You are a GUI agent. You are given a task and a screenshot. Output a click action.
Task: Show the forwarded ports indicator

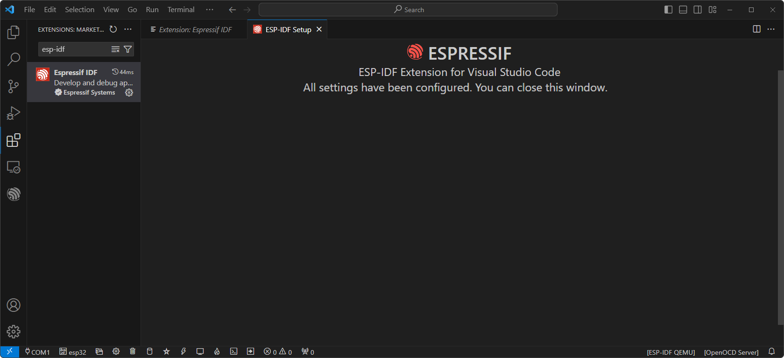(x=308, y=352)
